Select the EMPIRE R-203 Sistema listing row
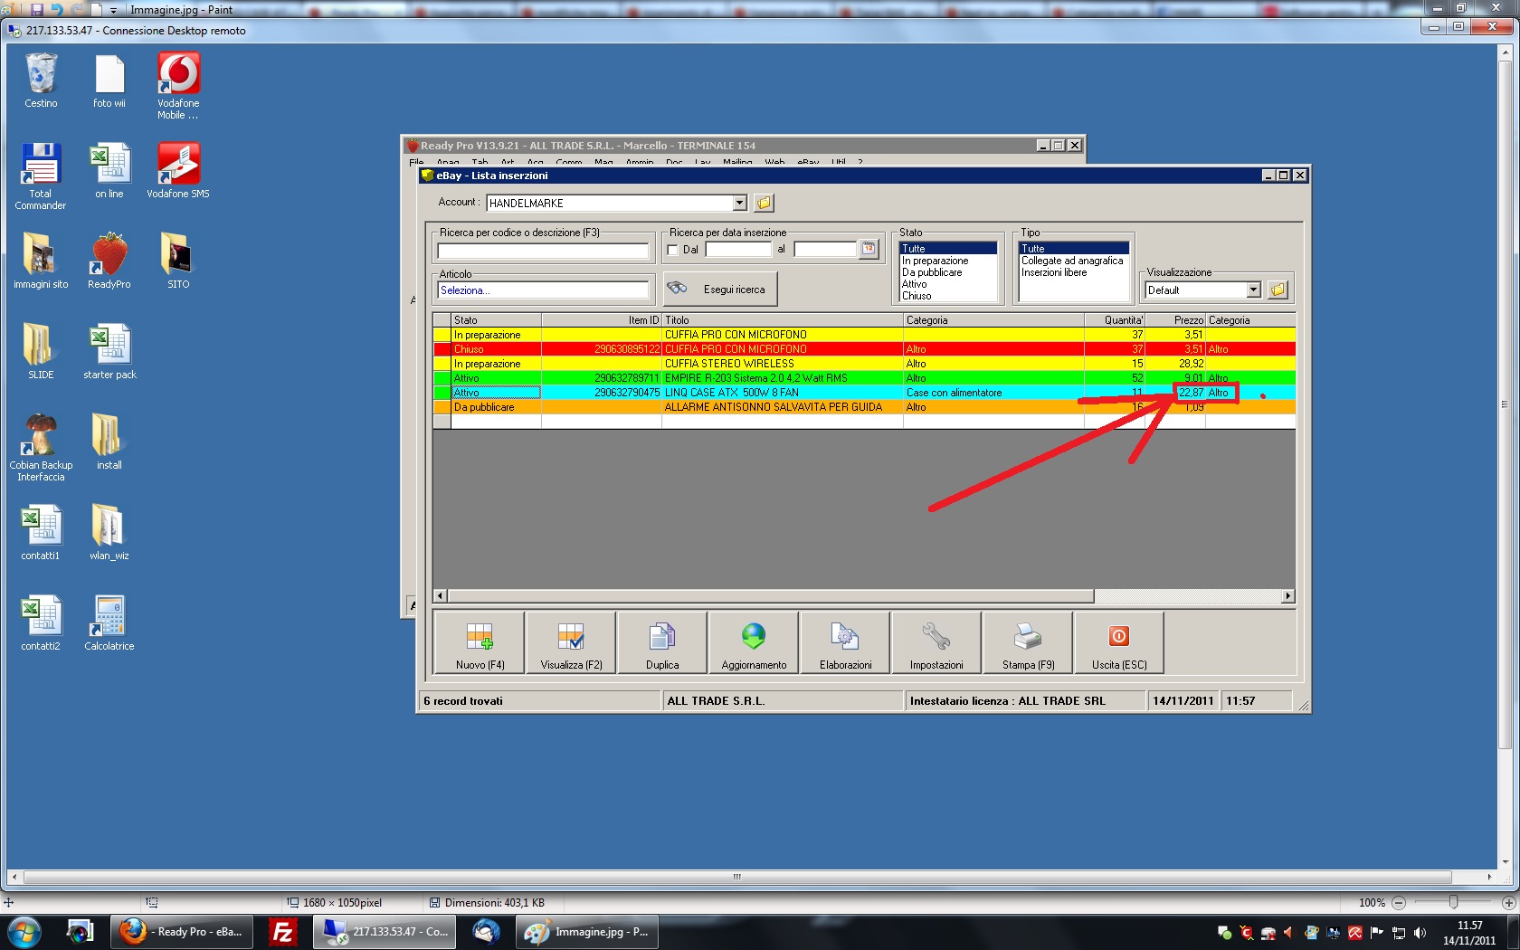This screenshot has width=1520, height=950. coord(864,378)
